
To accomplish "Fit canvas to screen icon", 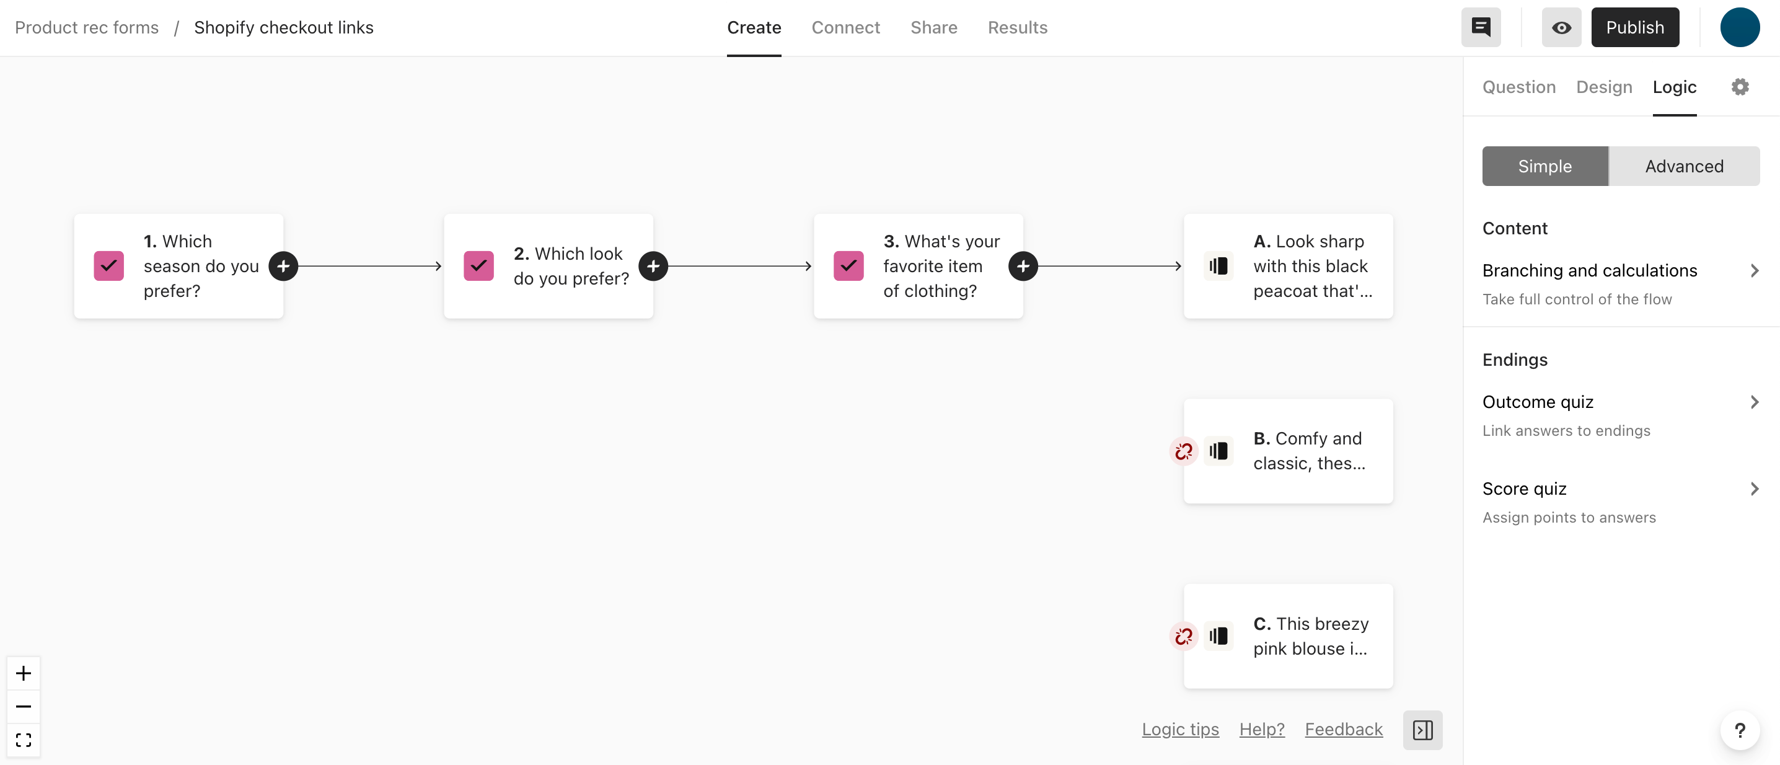I will coord(24,740).
